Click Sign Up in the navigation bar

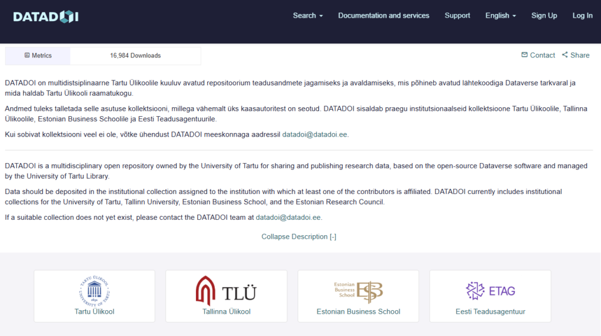coord(544,16)
